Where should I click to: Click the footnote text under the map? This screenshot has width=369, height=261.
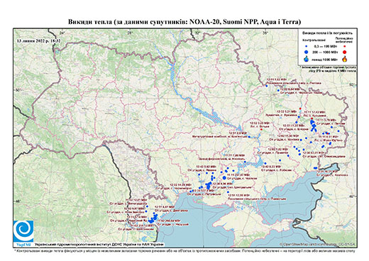(x=184, y=250)
